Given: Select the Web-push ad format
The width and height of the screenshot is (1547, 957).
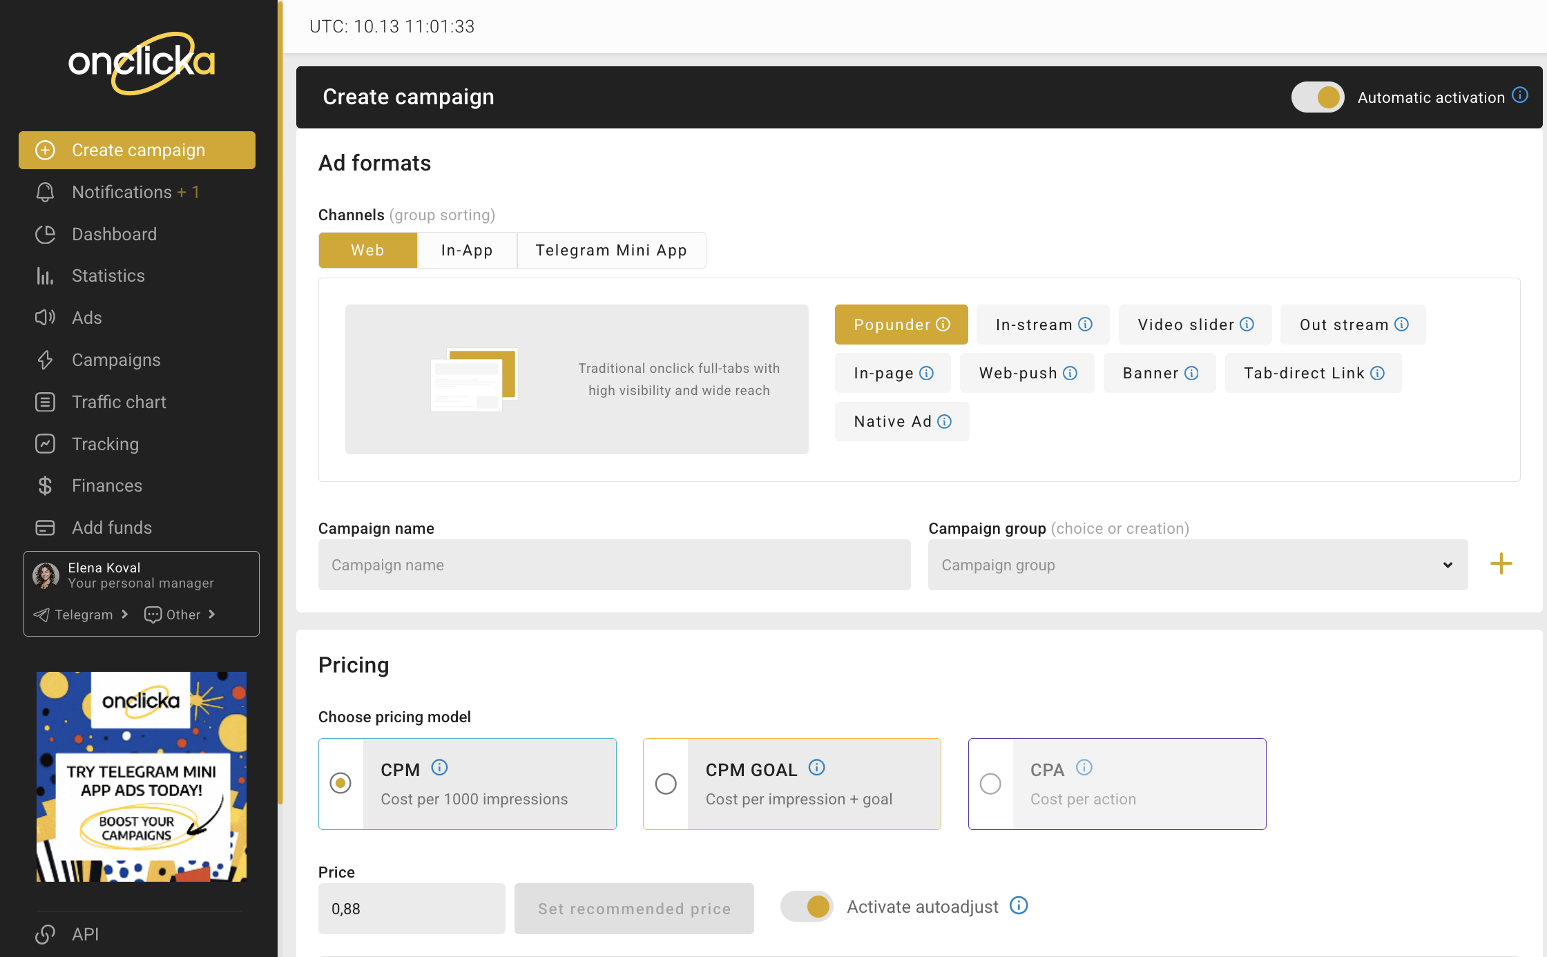Looking at the screenshot, I should tap(1019, 374).
